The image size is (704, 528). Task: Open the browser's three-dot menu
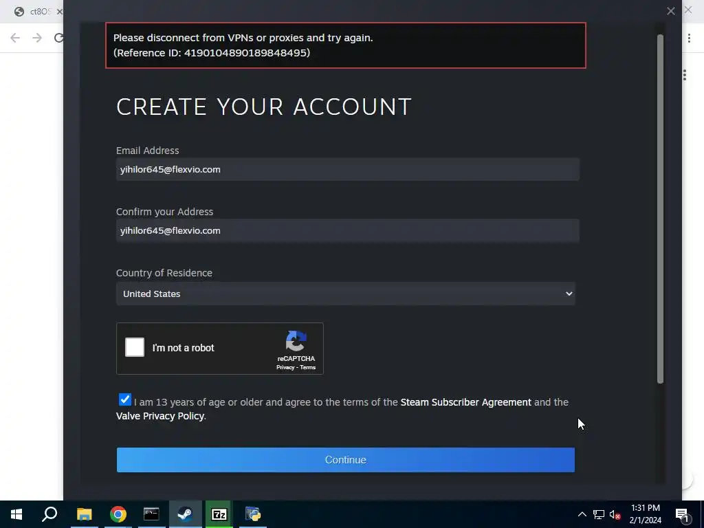click(689, 38)
